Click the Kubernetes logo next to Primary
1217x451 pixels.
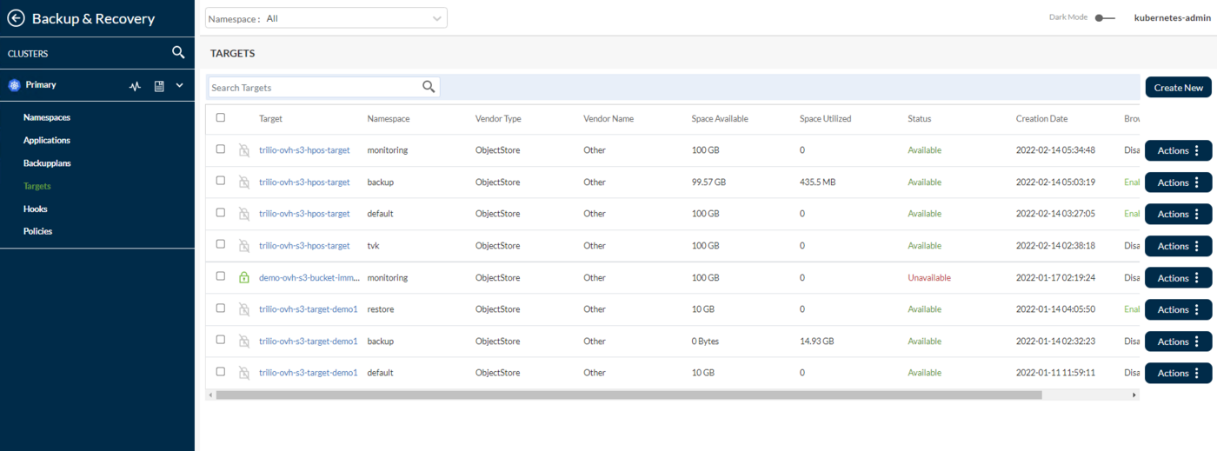[x=13, y=85]
